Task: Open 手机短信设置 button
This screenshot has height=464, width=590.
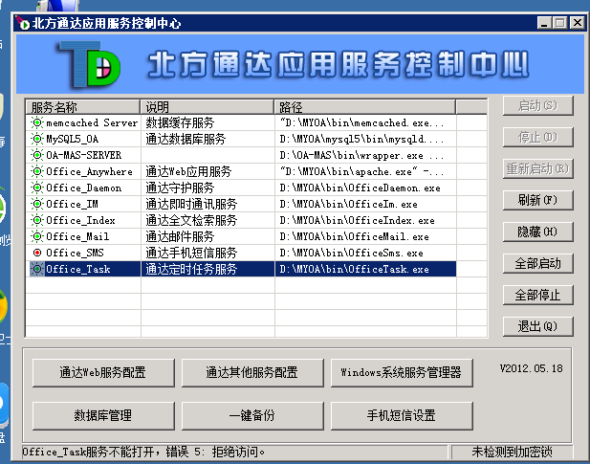Action: 402,415
